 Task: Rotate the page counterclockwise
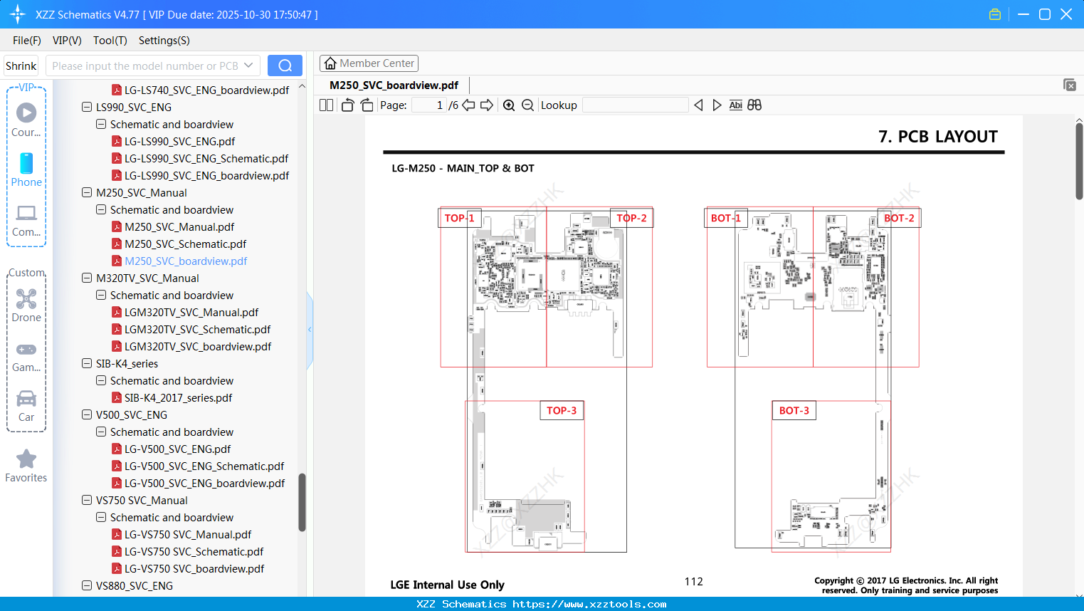(347, 105)
